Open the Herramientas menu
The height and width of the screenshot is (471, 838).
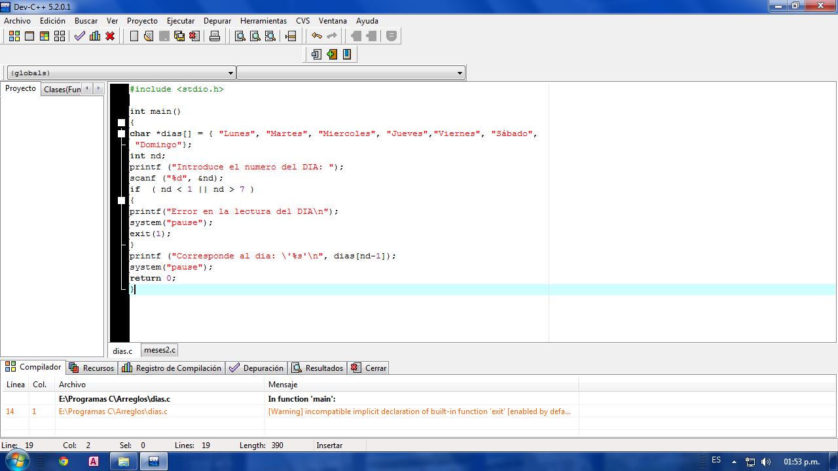pyautogui.click(x=263, y=20)
